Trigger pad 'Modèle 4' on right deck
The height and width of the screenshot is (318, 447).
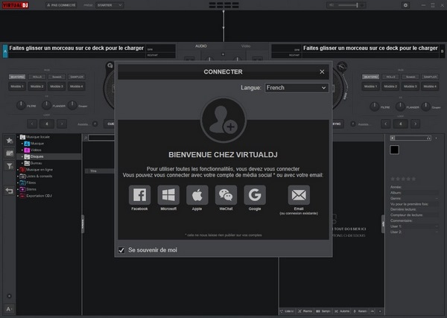pyautogui.click(x=430, y=86)
